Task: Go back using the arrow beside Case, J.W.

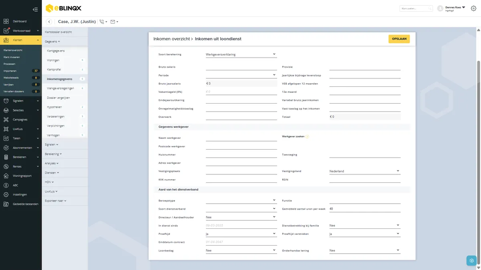Action: pos(49,22)
